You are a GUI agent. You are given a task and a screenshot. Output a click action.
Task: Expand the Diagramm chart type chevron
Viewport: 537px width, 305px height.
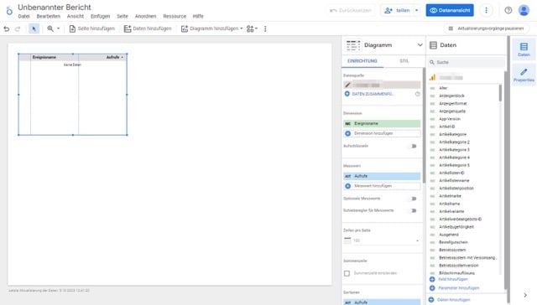tap(420, 45)
